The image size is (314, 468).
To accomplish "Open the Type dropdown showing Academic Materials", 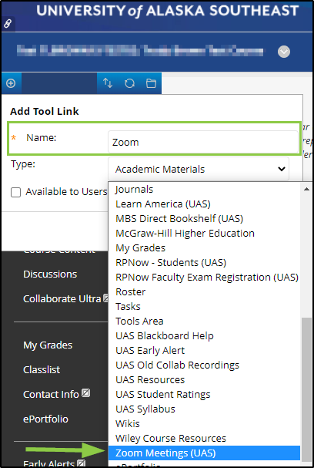I will [199, 169].
